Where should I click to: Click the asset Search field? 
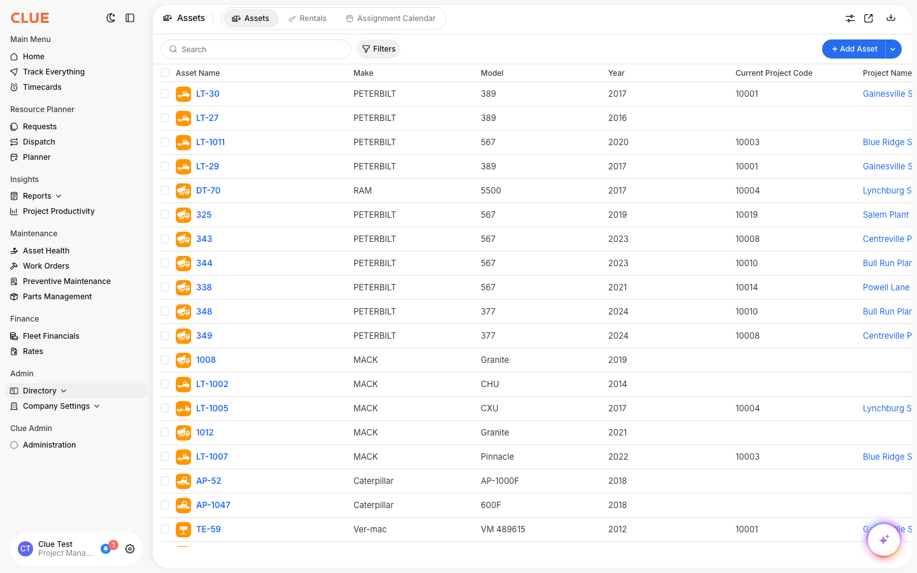[x=256, y=49]
